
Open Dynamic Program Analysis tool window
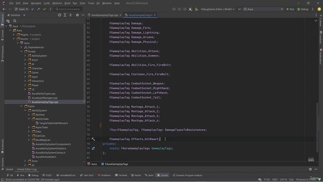click(x=187, y=175)
